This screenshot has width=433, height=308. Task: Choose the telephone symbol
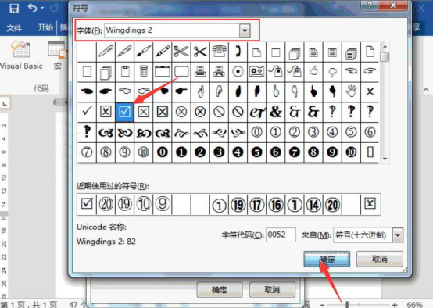pyautogui.click(x=219, y=52)
